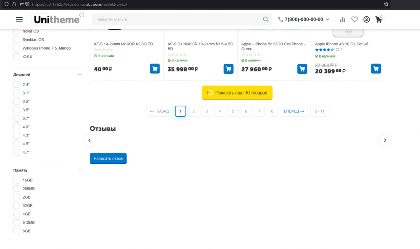Focus the site search input field
Image resolution: width=420 pixels, height=249 pixels.
point(176,19)
